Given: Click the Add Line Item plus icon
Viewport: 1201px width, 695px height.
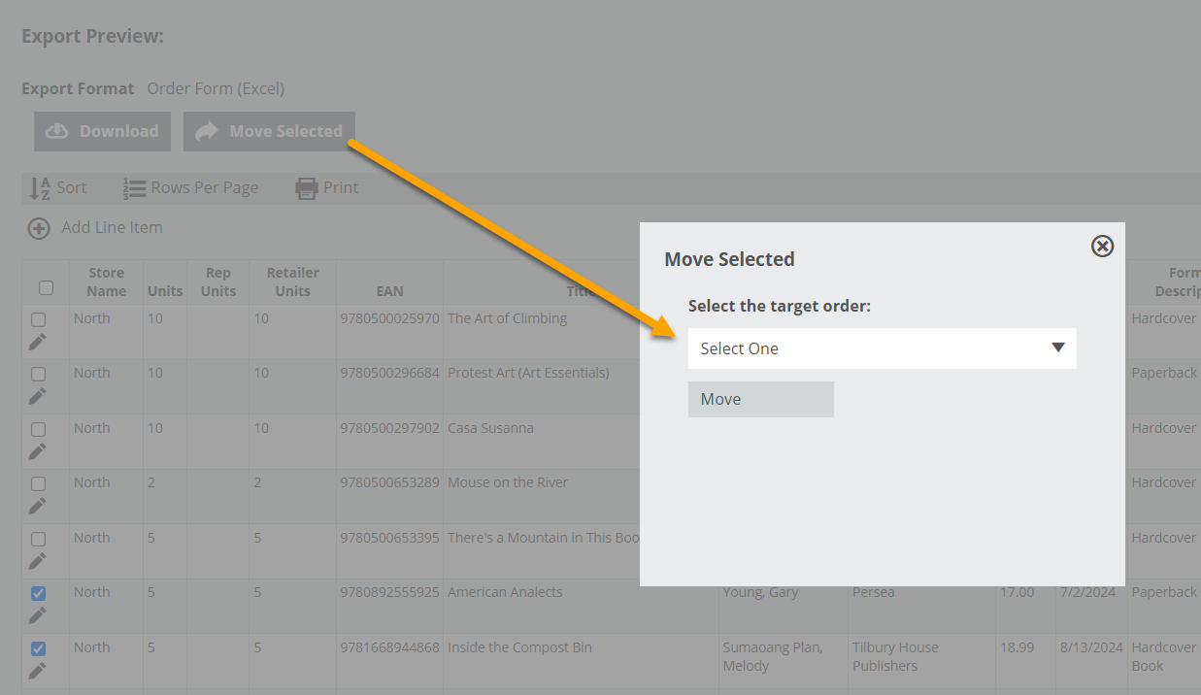Looking at the screenshot, I should coord(38,228).
